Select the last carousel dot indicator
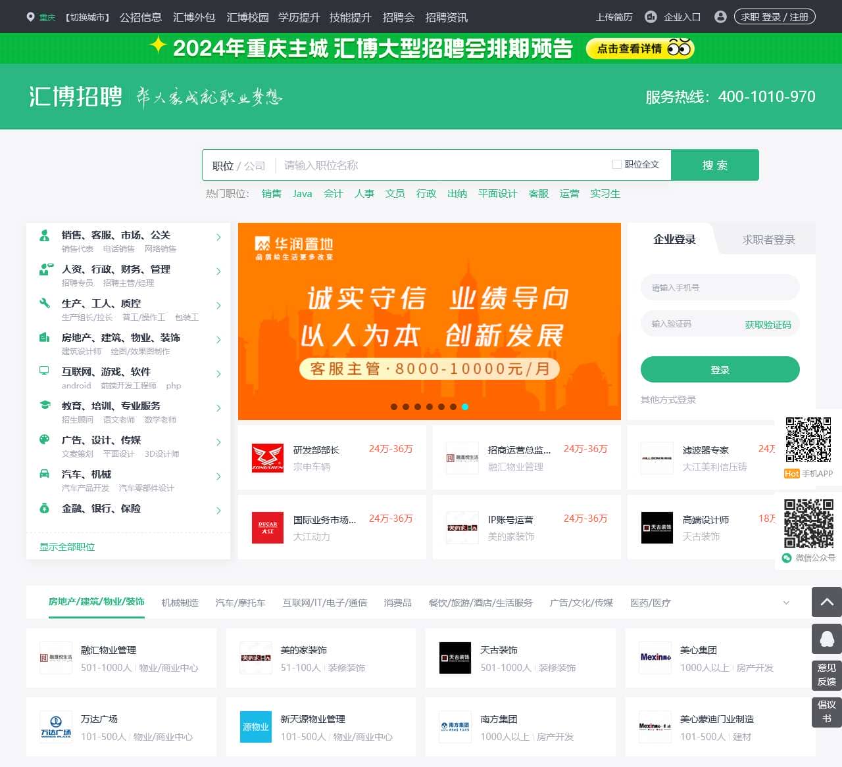Image resolution: width=842 pixels, height=767 pixels. [465, 407]
